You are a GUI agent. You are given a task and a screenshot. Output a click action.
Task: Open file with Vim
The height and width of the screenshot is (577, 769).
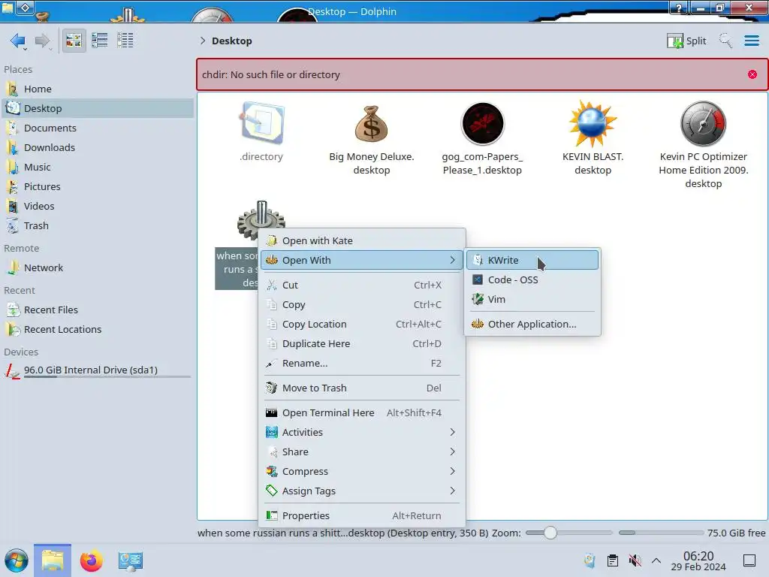(532, 300)
